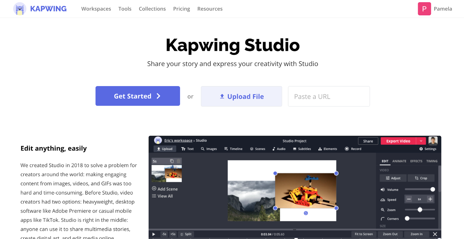Screen dimensions: 464x239
Task: Click the Corners slider handle
Action: coord(407,218)
